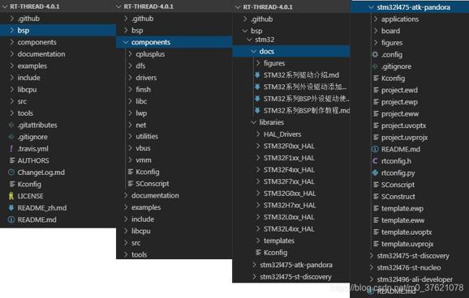Click the rtconfig.h C language icon

[x=375, y=161]
